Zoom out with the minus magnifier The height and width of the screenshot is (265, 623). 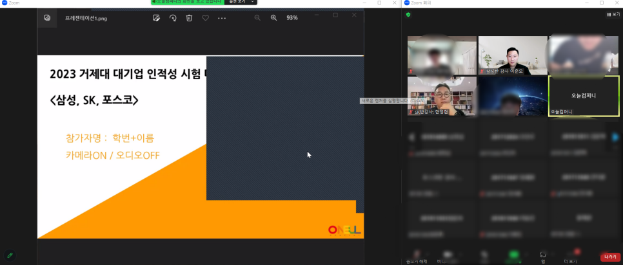click(x=257, y=18)
